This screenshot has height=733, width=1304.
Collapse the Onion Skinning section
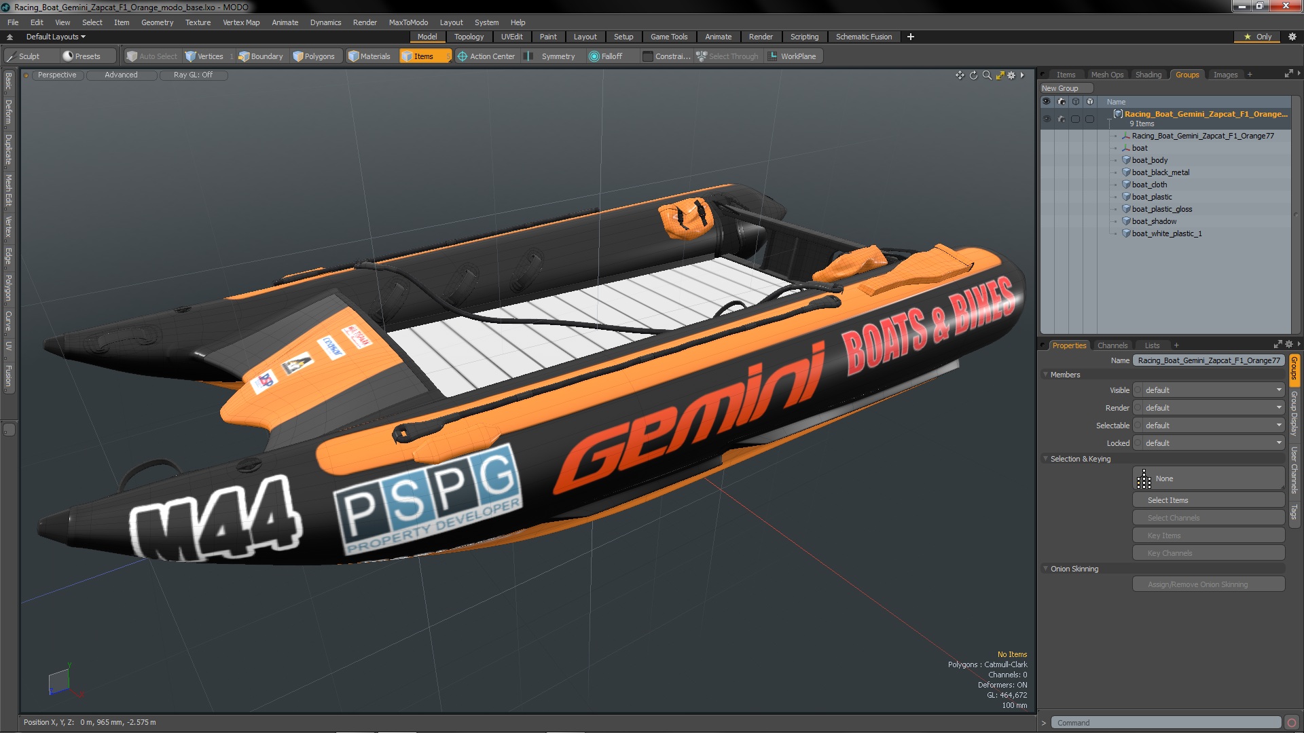pyautogui.click(x=1046, y=569)
